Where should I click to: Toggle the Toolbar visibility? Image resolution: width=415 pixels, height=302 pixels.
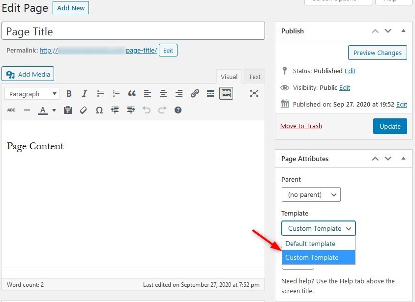(226, 93)
